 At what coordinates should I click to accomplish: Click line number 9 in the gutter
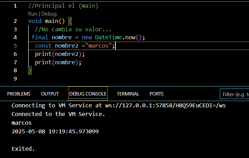[15, 79]
